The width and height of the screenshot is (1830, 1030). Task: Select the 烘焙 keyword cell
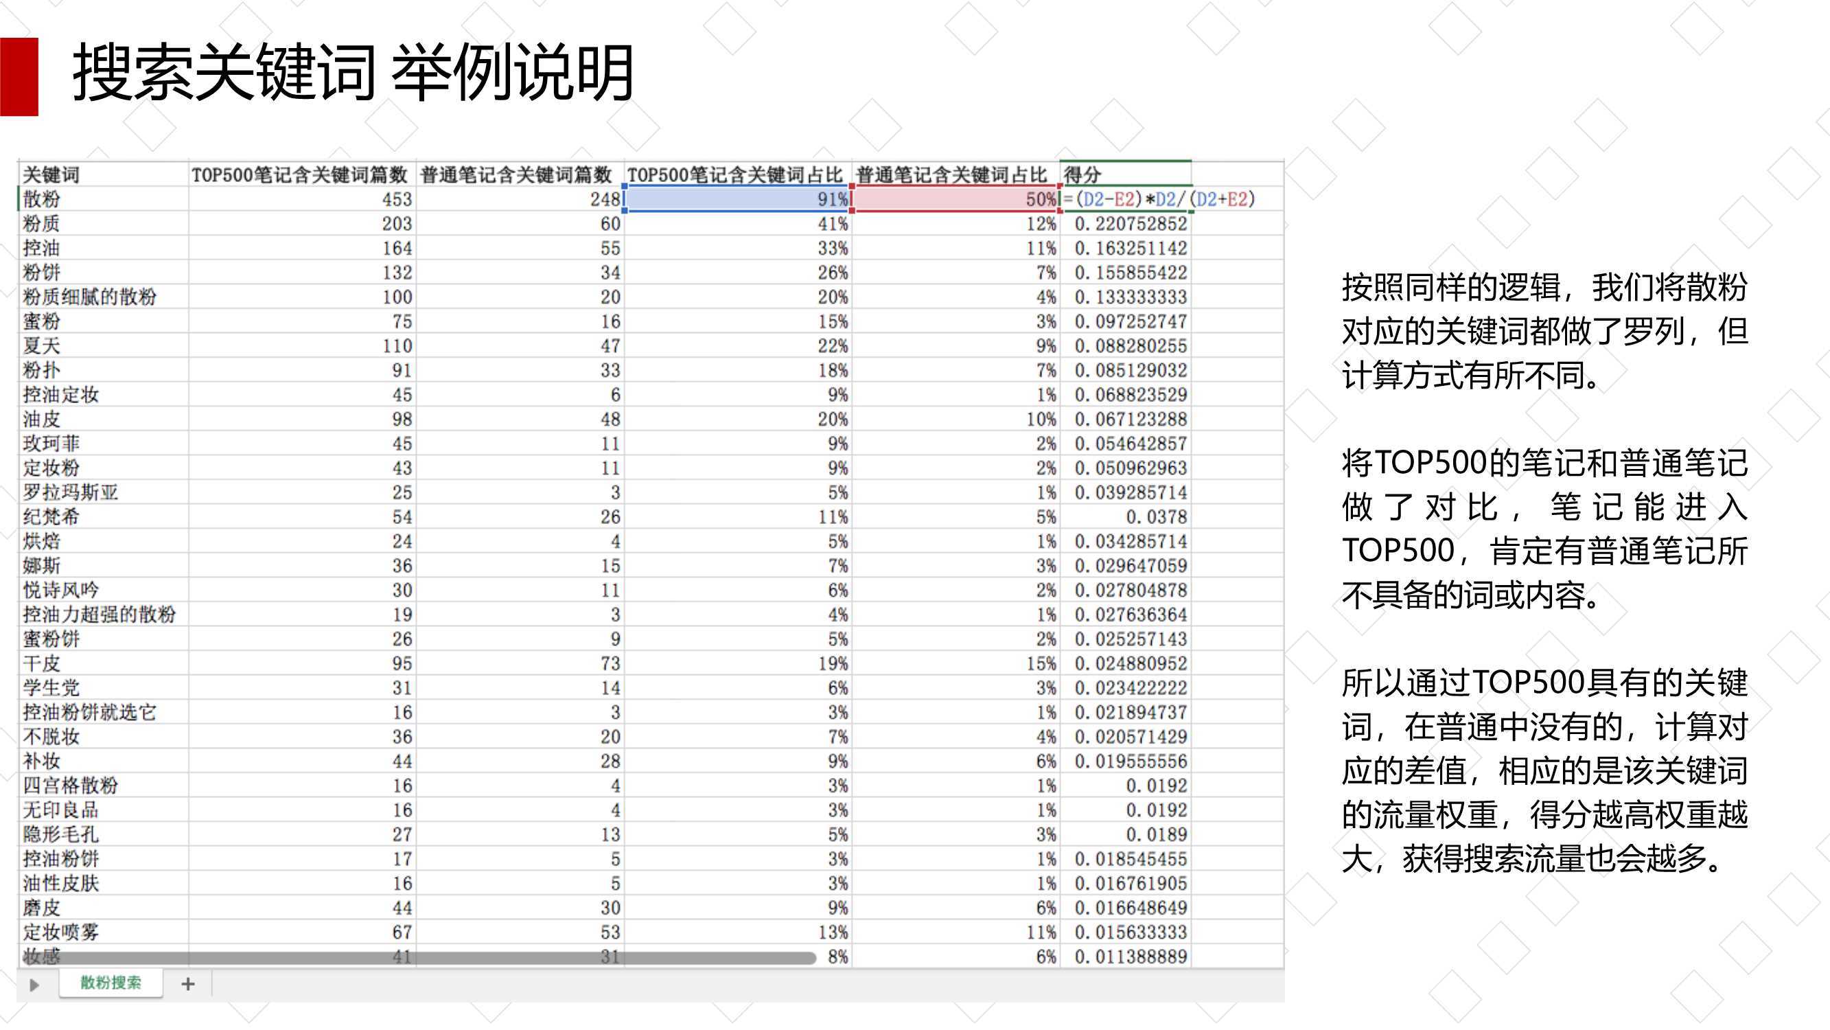(103, 542)
